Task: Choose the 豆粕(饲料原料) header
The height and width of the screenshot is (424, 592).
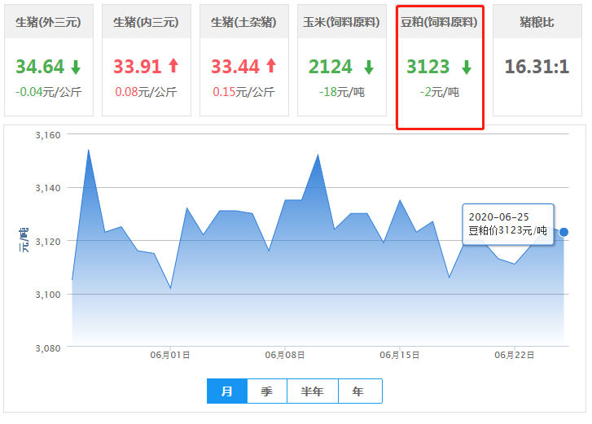Action: tap(440, 22)
